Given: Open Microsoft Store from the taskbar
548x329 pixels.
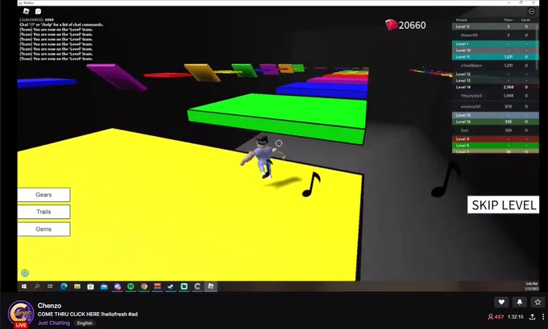Looking at the screenshot, I should [x=90, y=286].
